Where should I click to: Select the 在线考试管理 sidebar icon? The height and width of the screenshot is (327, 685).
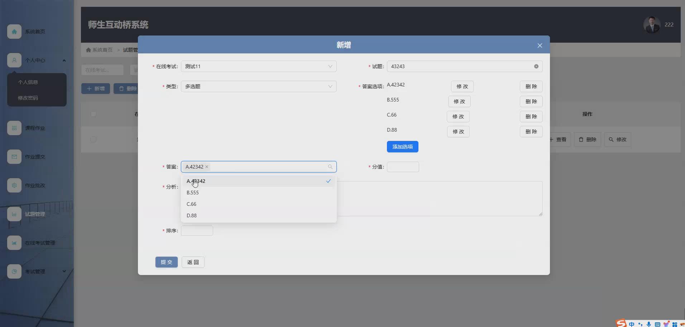14,243
